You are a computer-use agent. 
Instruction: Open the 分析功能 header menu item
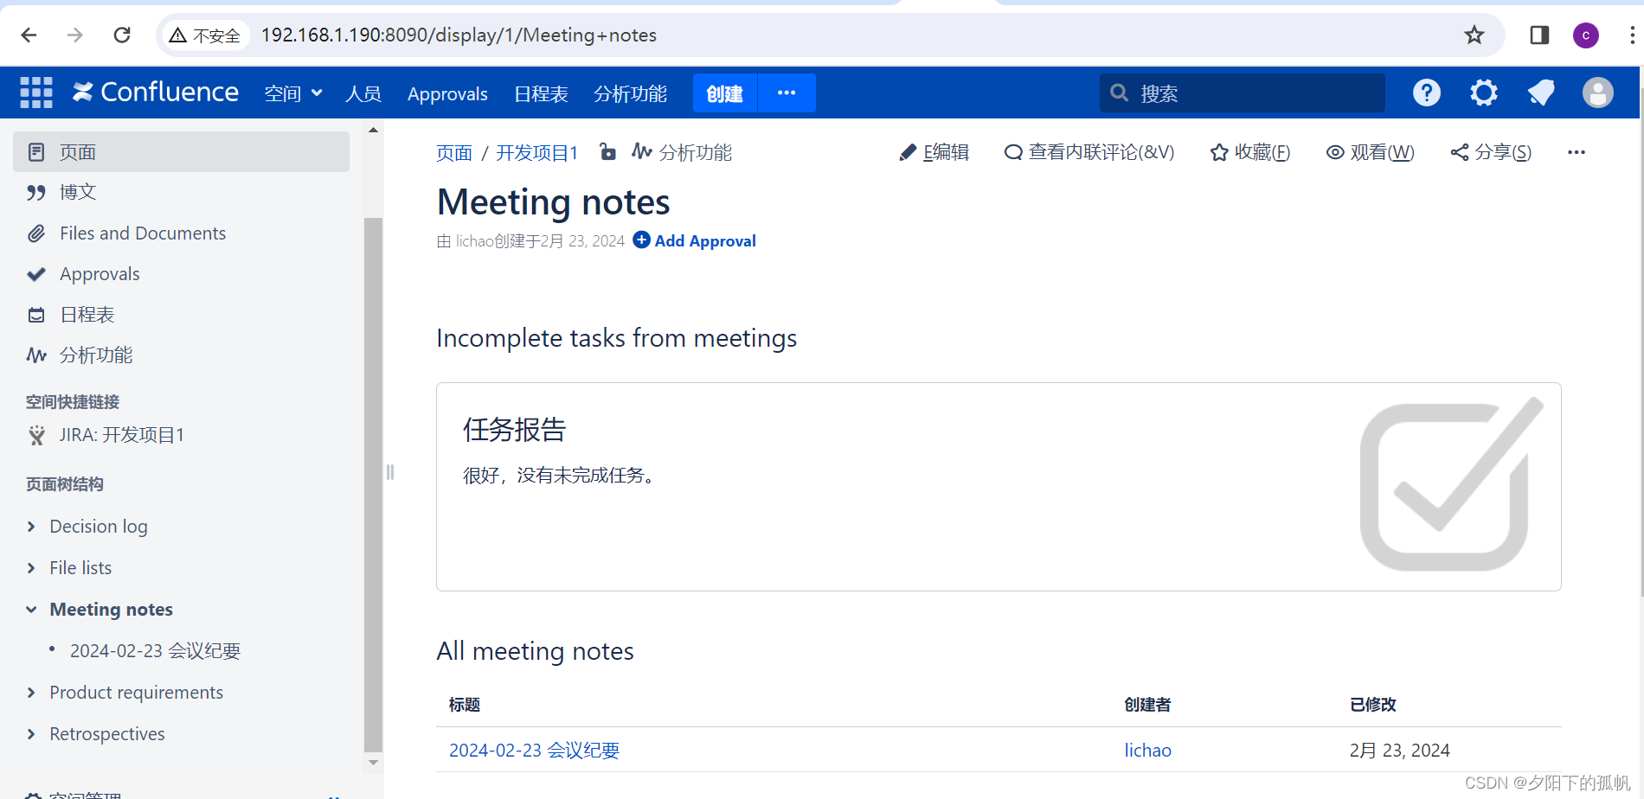click(630, 93)
